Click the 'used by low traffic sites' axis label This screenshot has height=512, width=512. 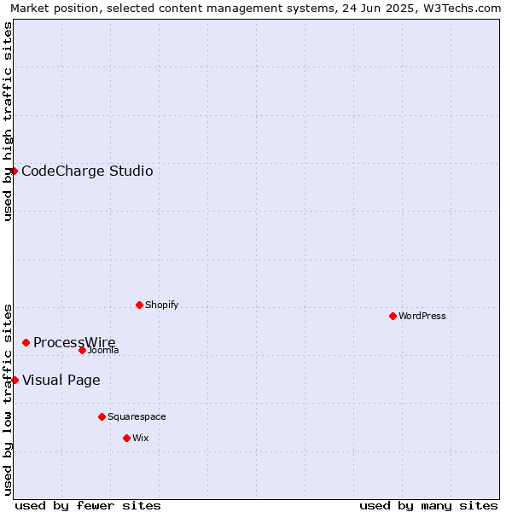(8, 400)
